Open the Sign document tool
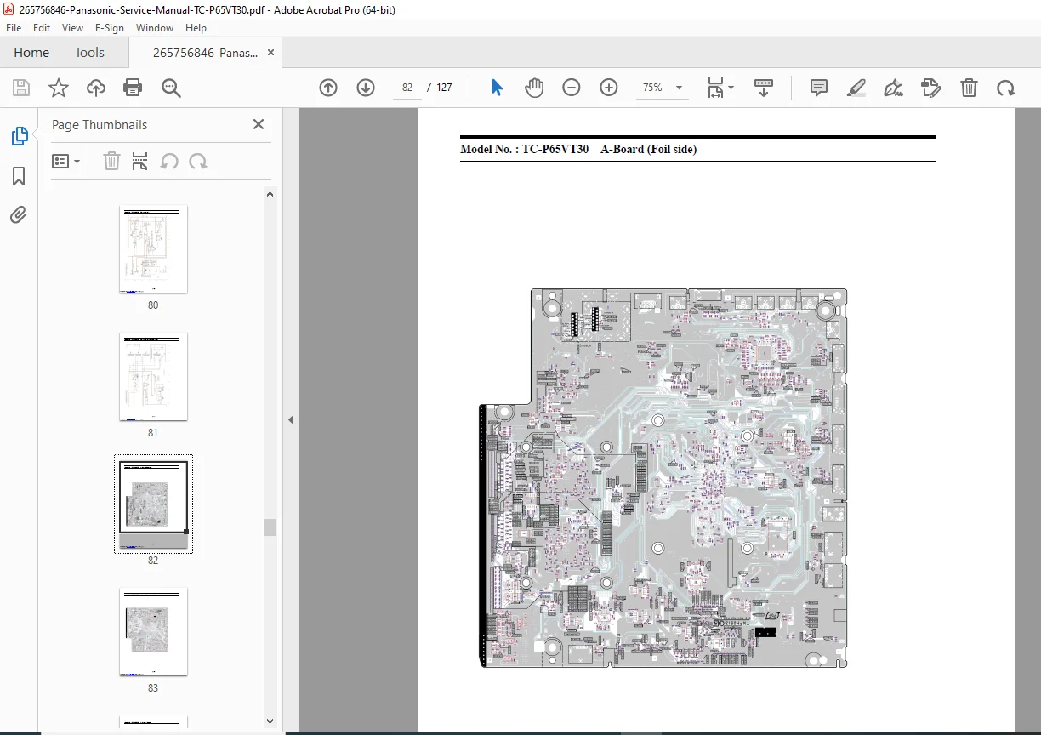1041x735 pixels. [x=893, y=88]
